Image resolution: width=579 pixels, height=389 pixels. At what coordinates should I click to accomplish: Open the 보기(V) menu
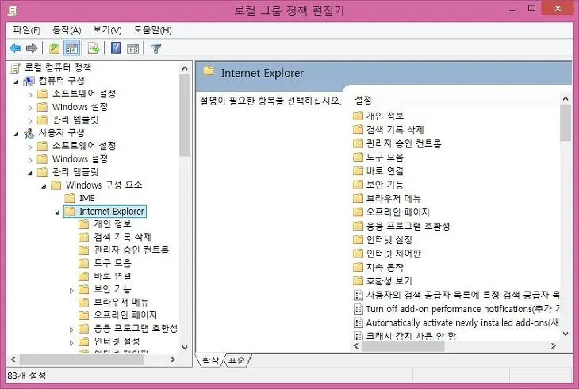click(x=107, y=30)
